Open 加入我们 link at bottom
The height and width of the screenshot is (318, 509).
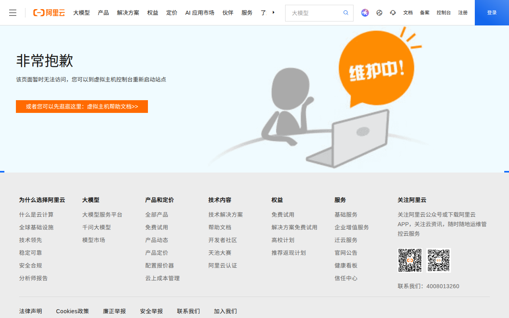point(225,311)
